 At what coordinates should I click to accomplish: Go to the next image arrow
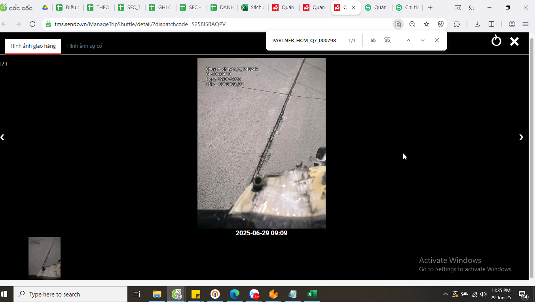(521, 137)
